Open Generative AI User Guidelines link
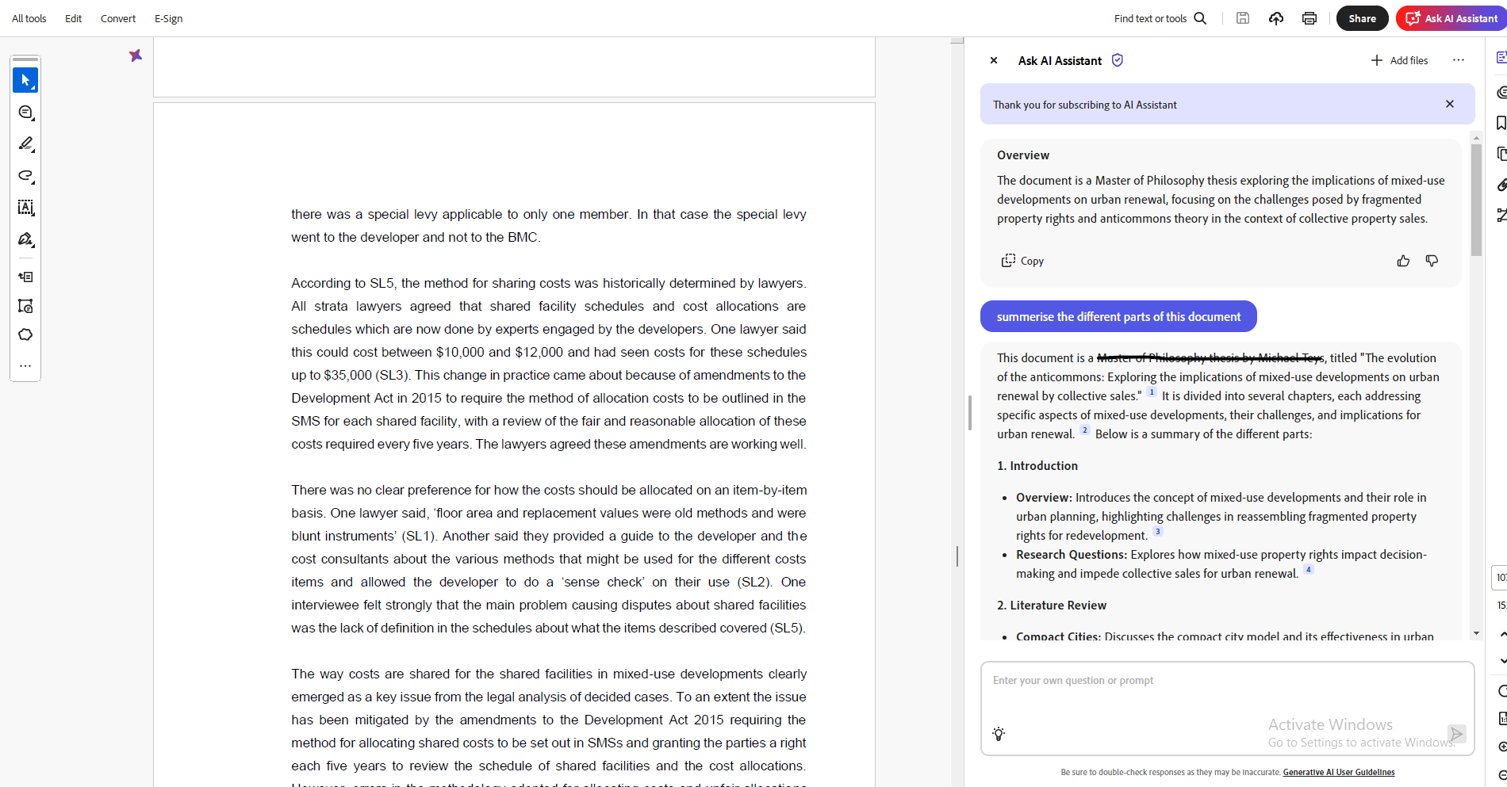This screenshot has width=1507, height=787. [1338, 772]
